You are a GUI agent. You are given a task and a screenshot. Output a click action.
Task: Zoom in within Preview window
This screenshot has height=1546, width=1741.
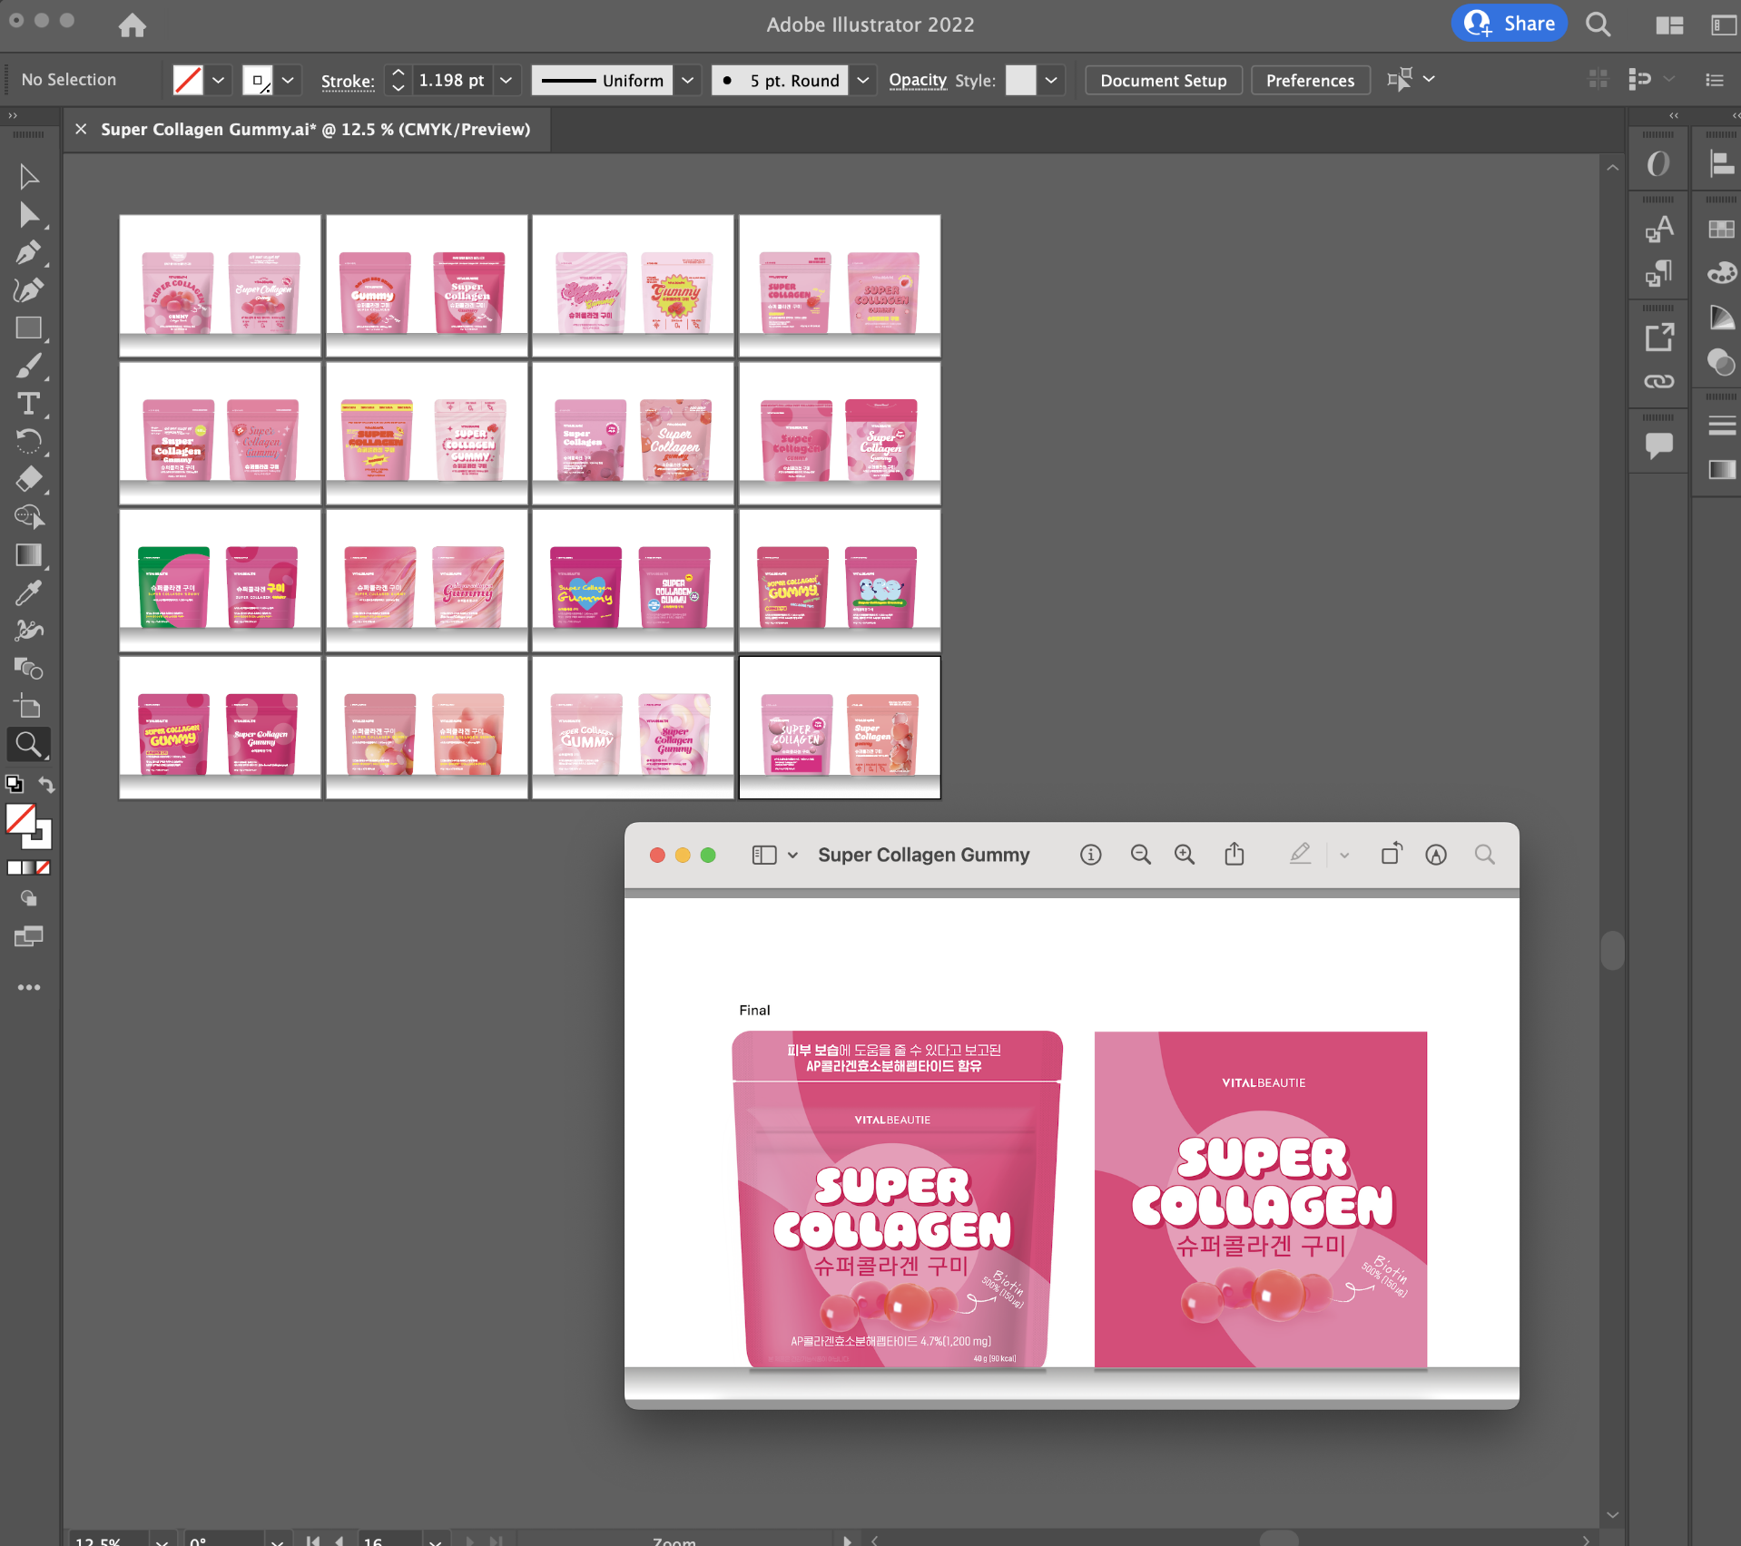pos(1185,855)
